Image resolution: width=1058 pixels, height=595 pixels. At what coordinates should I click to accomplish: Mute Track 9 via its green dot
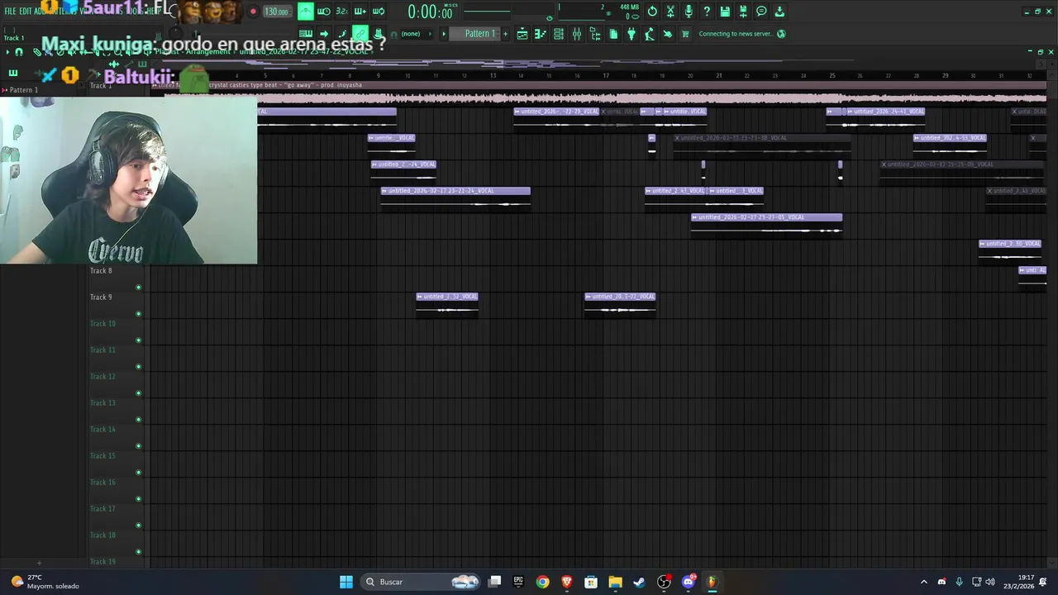click(138, 314)
